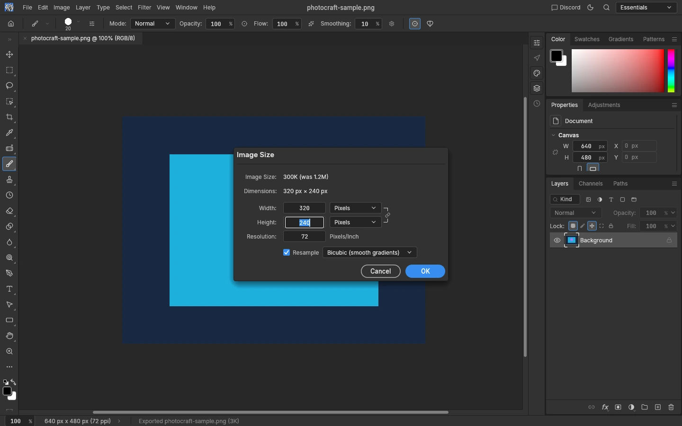
Task: Open the Bicubic resample method dropdown
Action: (x=369, y=253)
